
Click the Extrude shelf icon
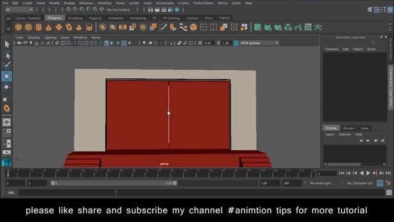[173, 27]
